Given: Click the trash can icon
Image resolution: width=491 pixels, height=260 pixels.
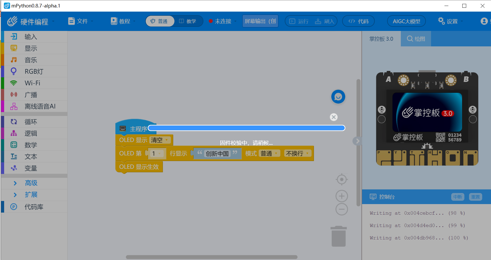Looking at the screenshot, I should pyautogui.click(x=339, y=236).
